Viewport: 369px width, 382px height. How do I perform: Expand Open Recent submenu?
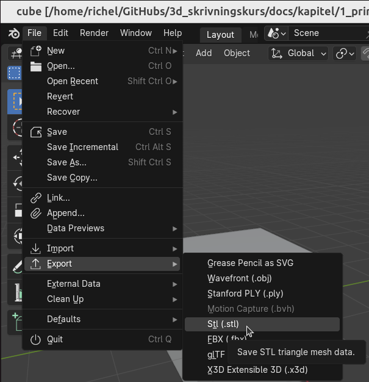tap(102, 81)
